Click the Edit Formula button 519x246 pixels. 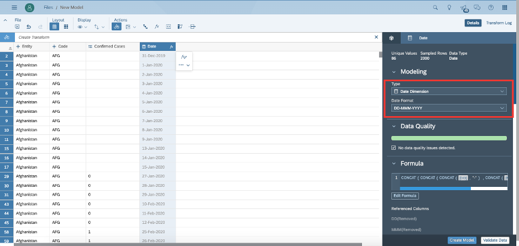coord(405,196)
